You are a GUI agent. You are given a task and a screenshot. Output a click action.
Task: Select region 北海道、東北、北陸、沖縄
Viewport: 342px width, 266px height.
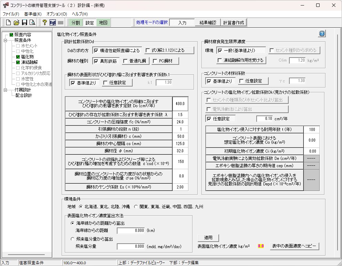pyautogui.click(x=104, y=207)
